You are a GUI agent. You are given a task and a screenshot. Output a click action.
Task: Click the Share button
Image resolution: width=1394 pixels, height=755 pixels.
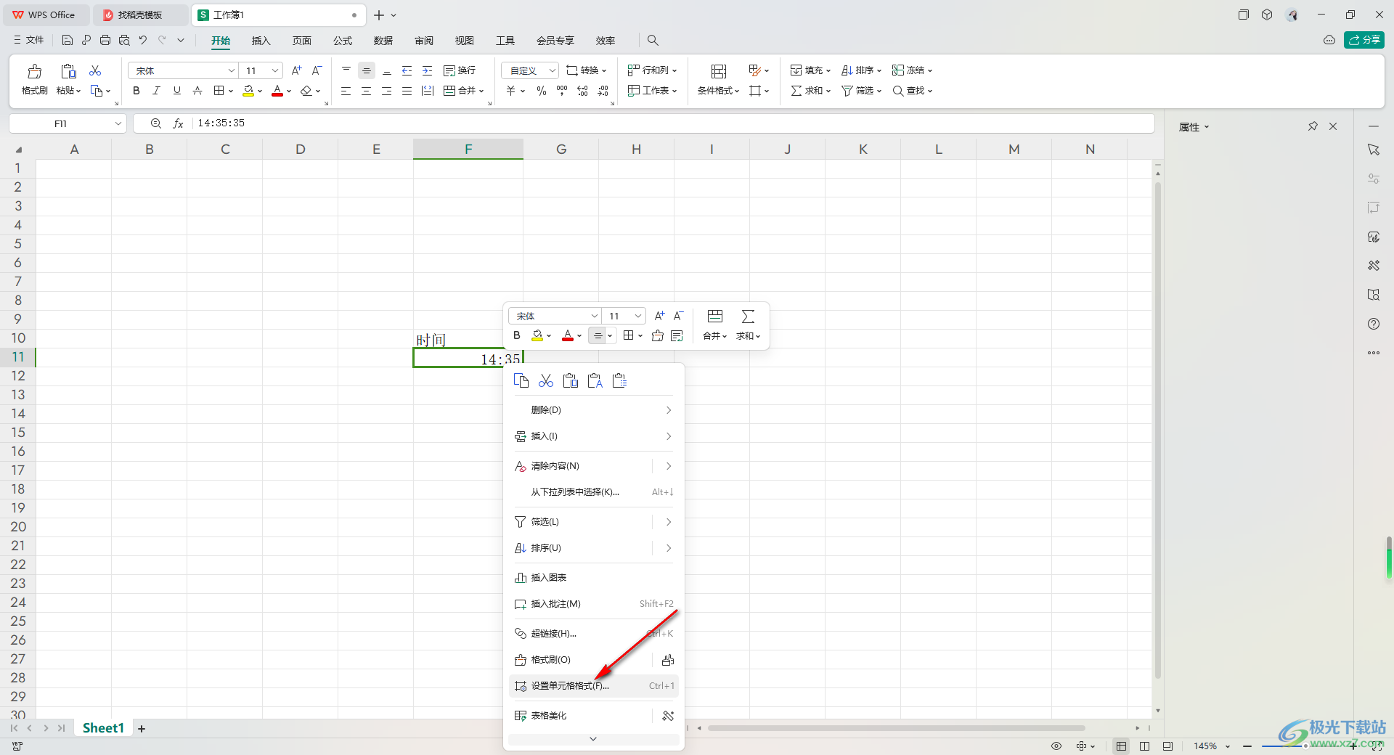(x=1364, y=40)
